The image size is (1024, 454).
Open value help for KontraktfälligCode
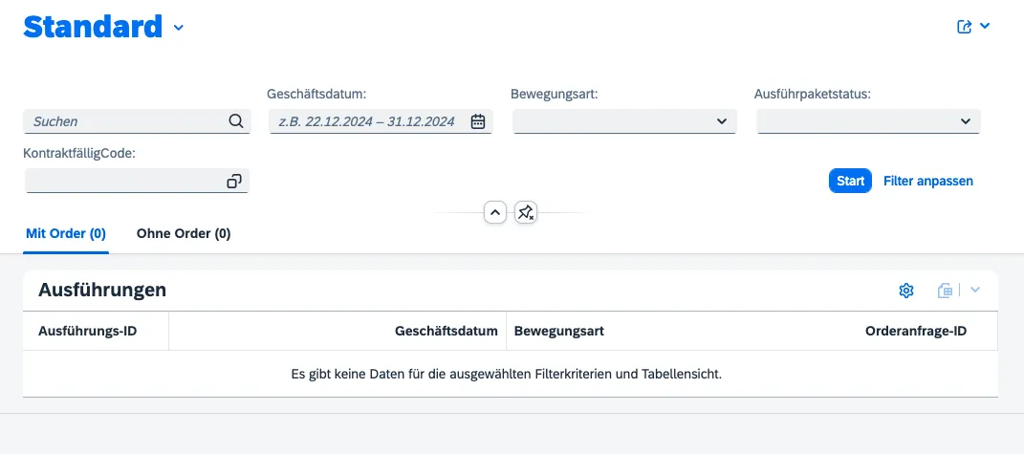coord(234,181)
